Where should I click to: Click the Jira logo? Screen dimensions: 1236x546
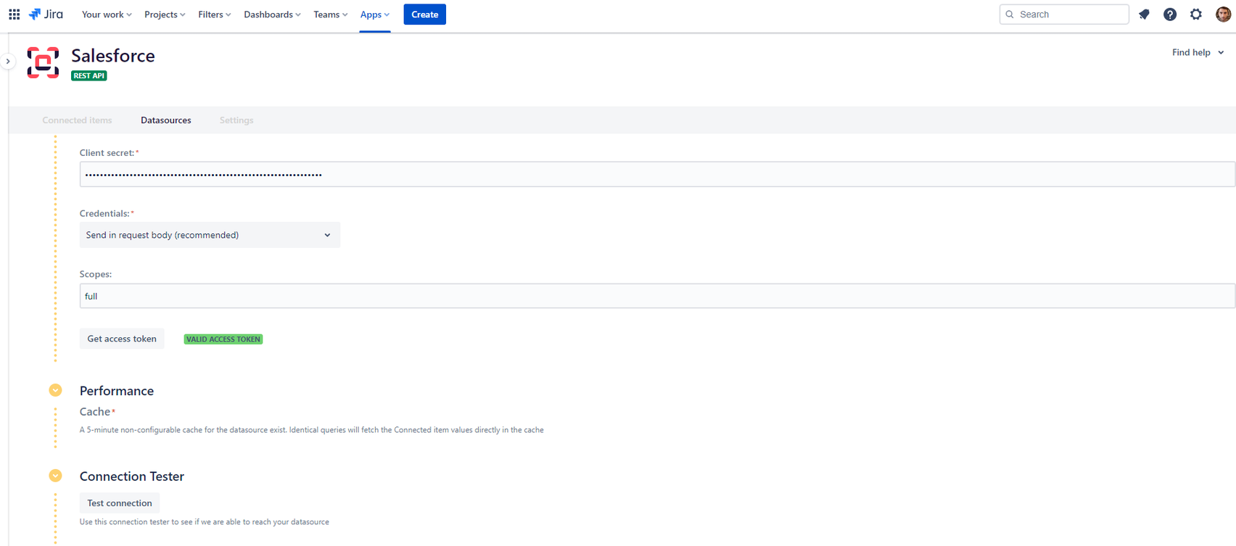click(46, 15)
